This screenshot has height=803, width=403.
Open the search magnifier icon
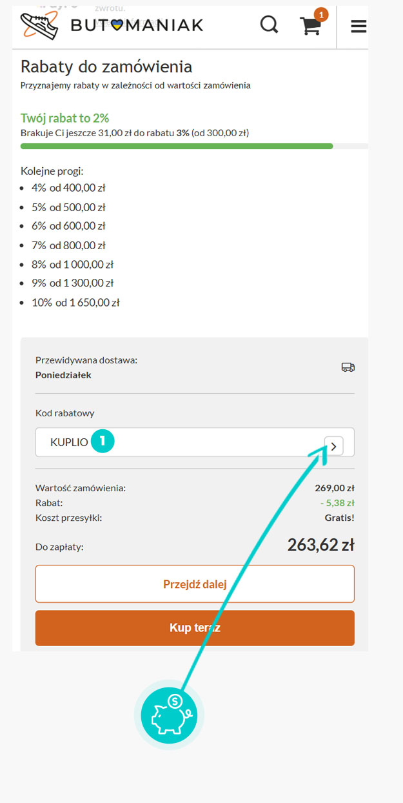coord(269,25)
